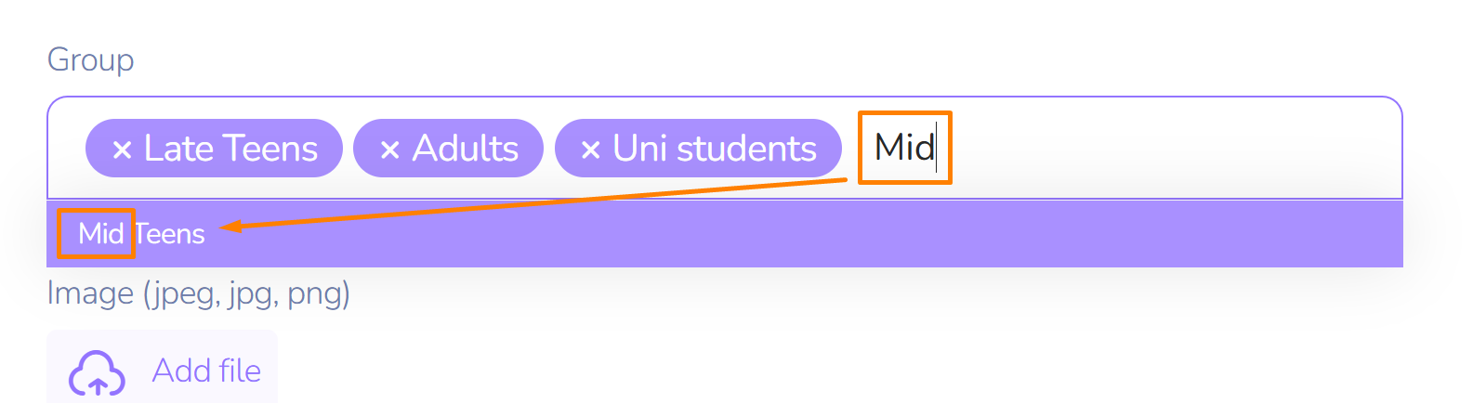Click the Adults chip label
The height and width of the screenshot is (403, 1473).
coord(465,149)
